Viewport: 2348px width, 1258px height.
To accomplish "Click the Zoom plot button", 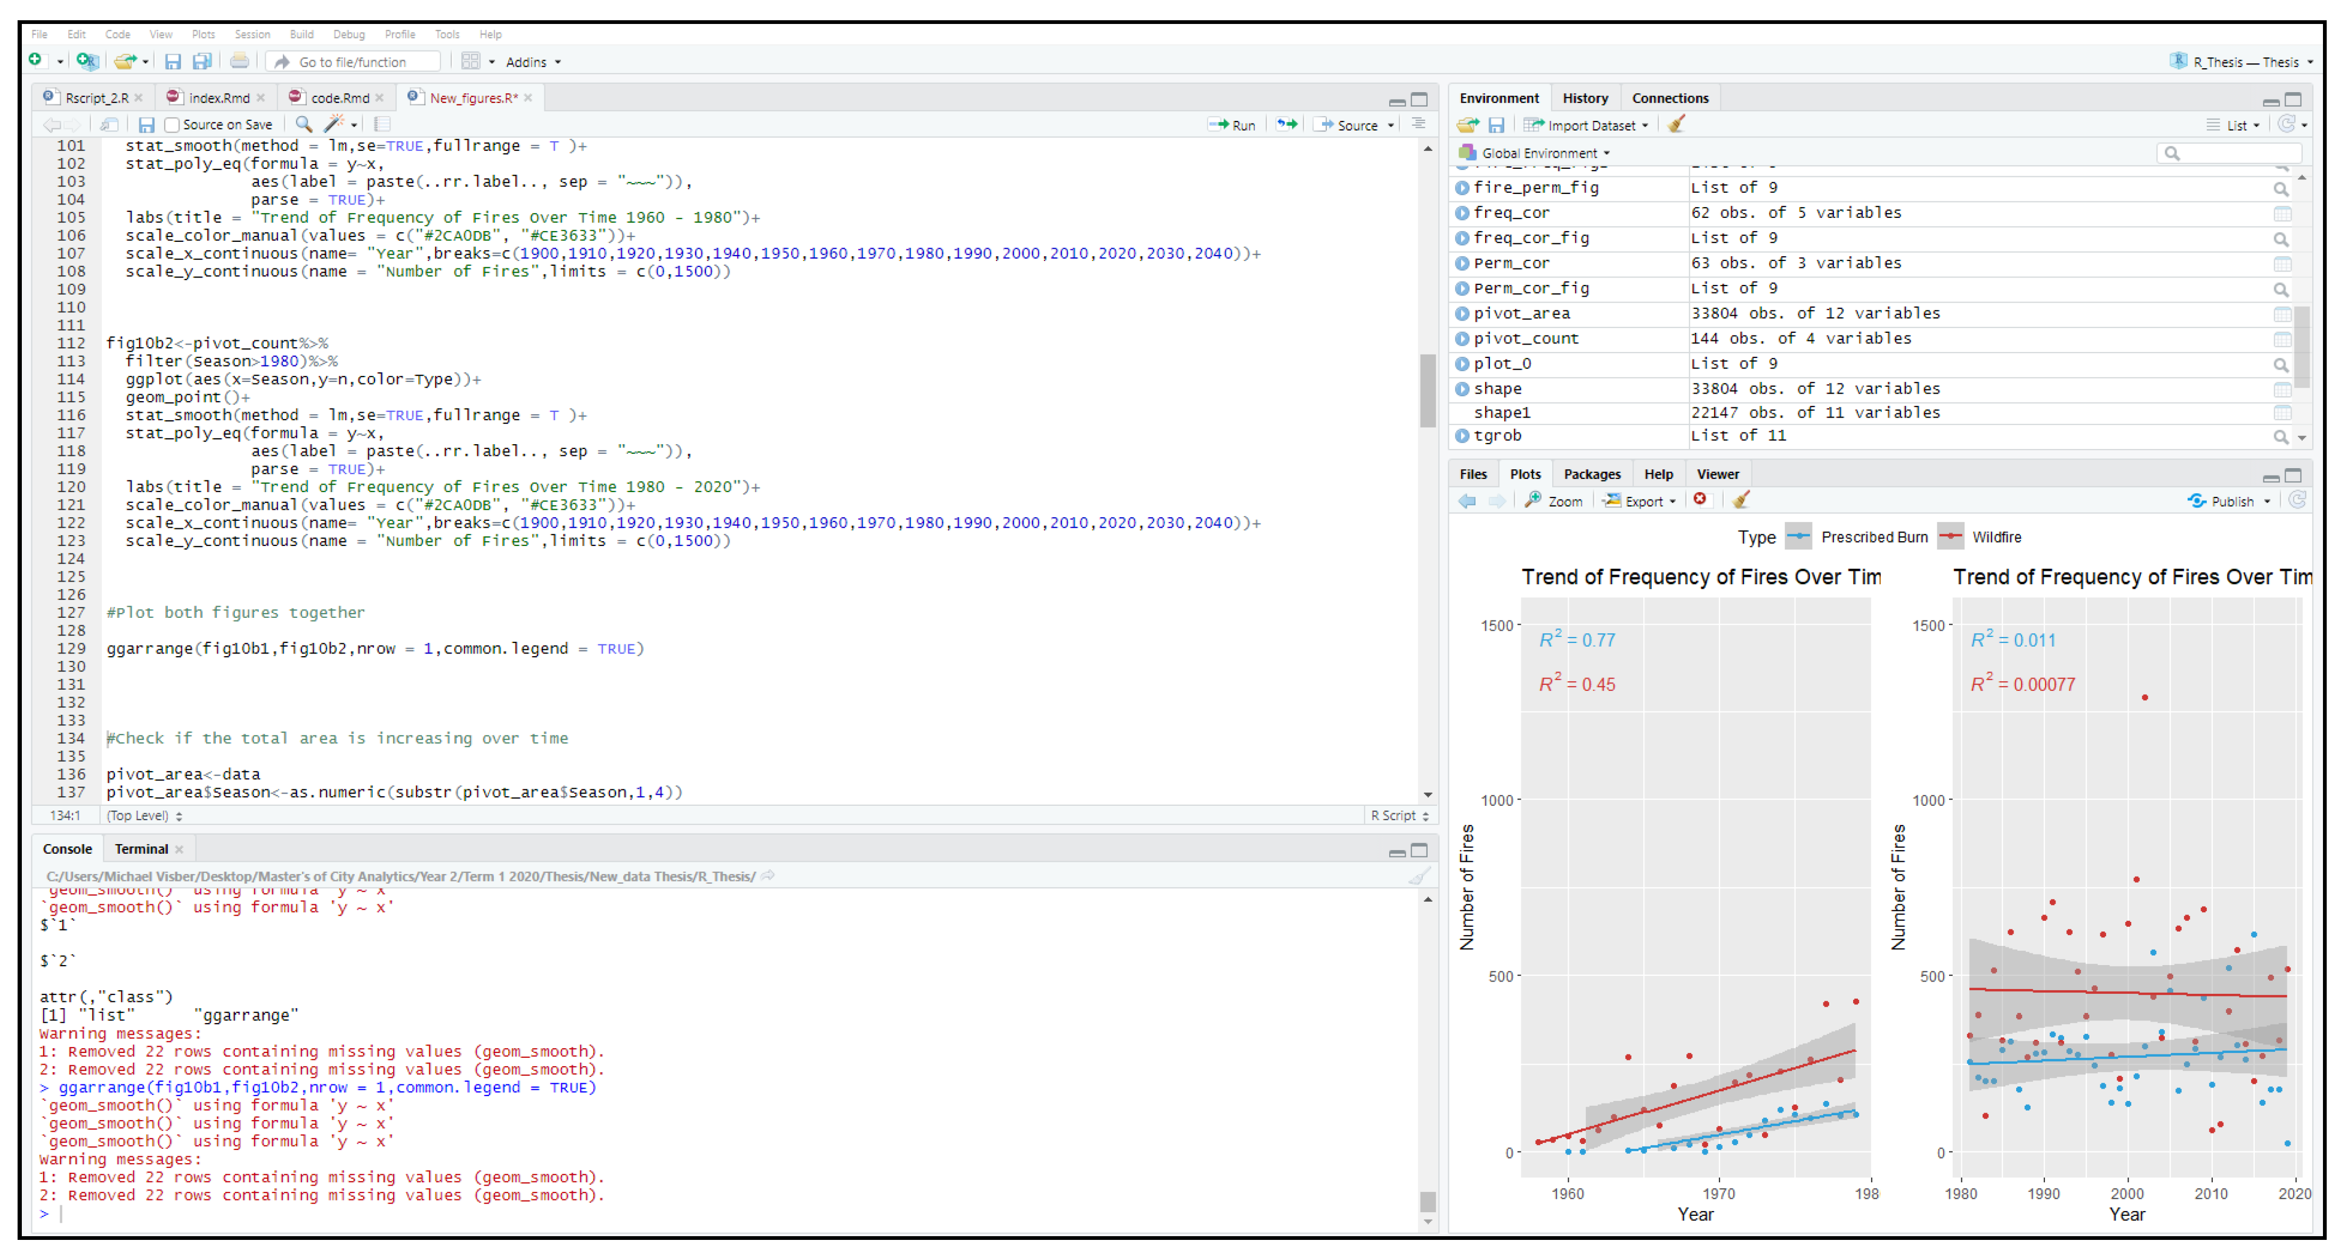I will (1554, 501).
